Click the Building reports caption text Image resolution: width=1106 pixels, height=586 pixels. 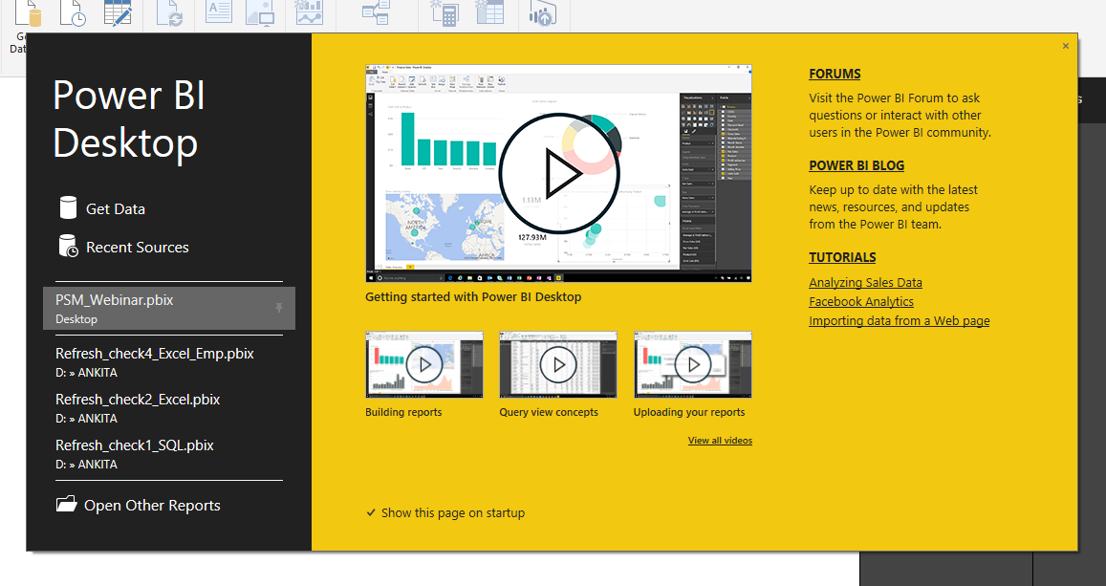pos(403,412)
